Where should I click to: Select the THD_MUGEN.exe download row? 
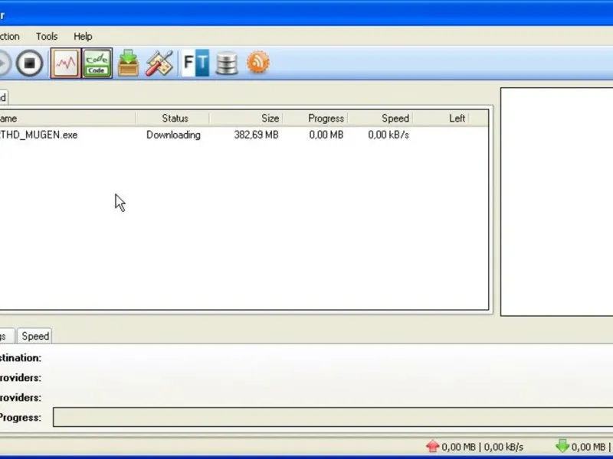[244, 135]
